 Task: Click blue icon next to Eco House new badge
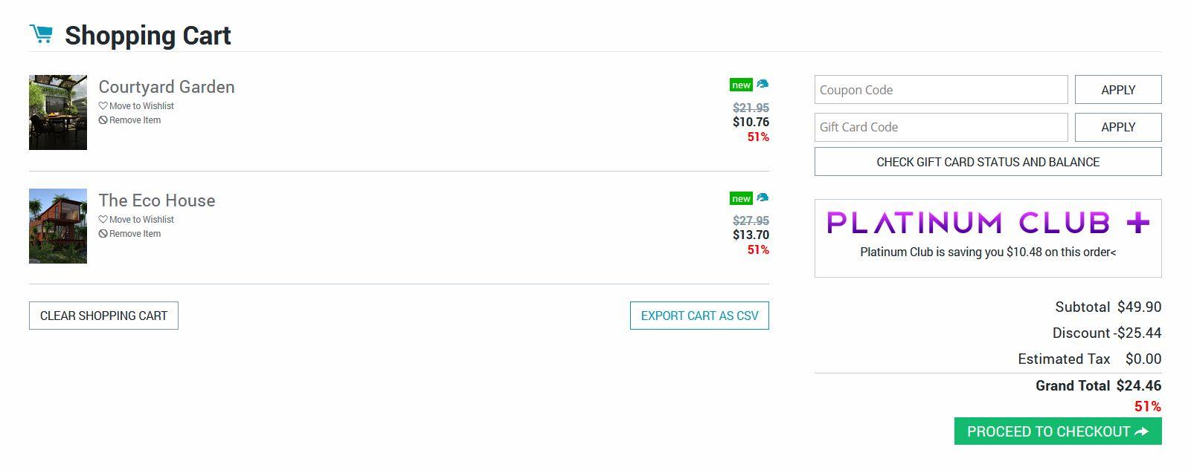click(x=763, y=198)
